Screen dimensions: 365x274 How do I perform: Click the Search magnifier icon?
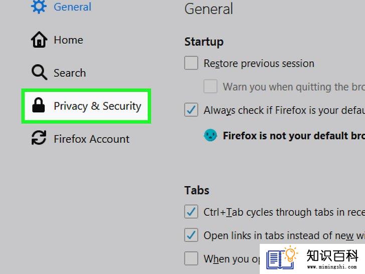pos(39,72)
